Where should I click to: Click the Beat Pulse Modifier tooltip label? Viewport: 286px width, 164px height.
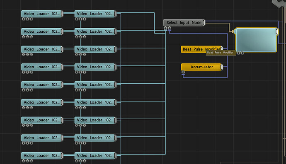tap(221, 53)
